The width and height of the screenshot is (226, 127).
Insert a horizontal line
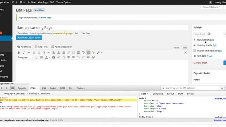pyautogui.click(x=49, y=53)
